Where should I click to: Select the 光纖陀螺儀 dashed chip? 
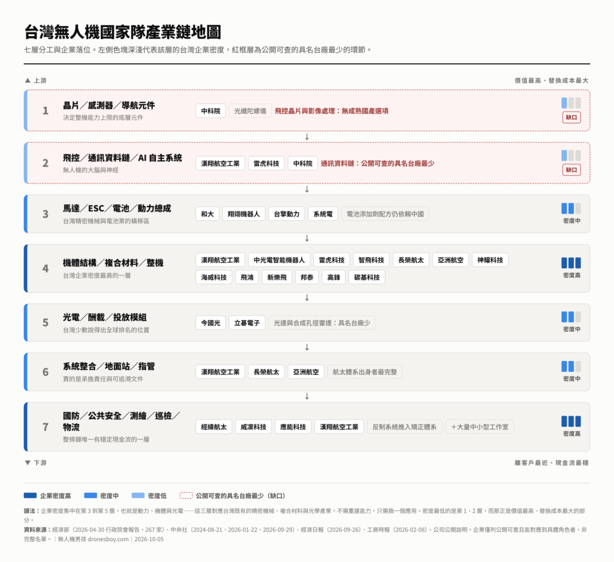coord(250,111)
